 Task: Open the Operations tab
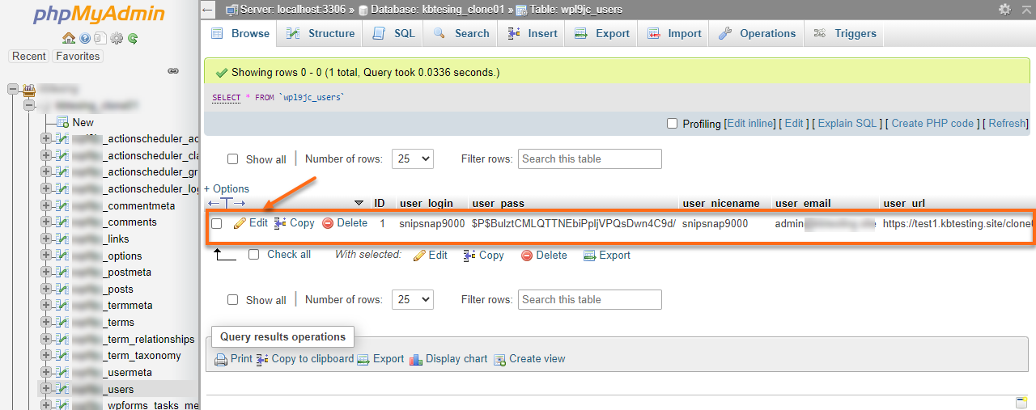pos(758,33)
